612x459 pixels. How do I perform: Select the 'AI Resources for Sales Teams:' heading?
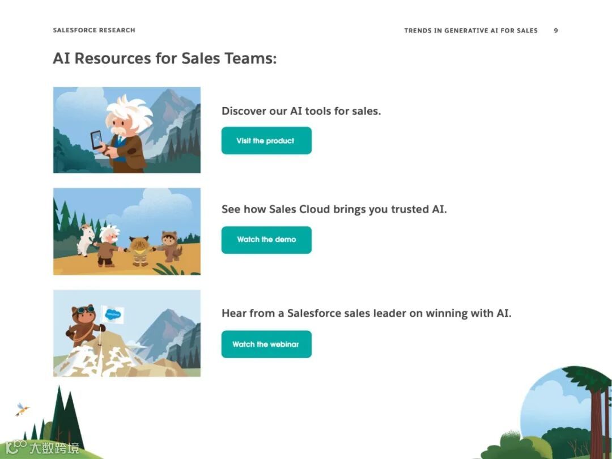click(165, 58)
